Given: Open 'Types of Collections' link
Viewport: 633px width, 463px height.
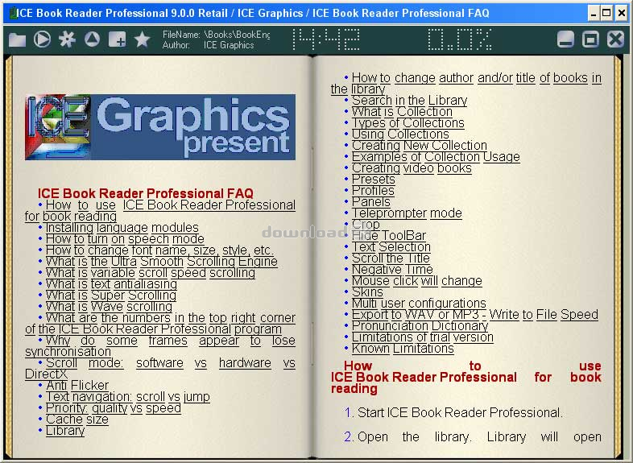Looking at the screenshot, I should pyautogui.click(x=408, y=122).
